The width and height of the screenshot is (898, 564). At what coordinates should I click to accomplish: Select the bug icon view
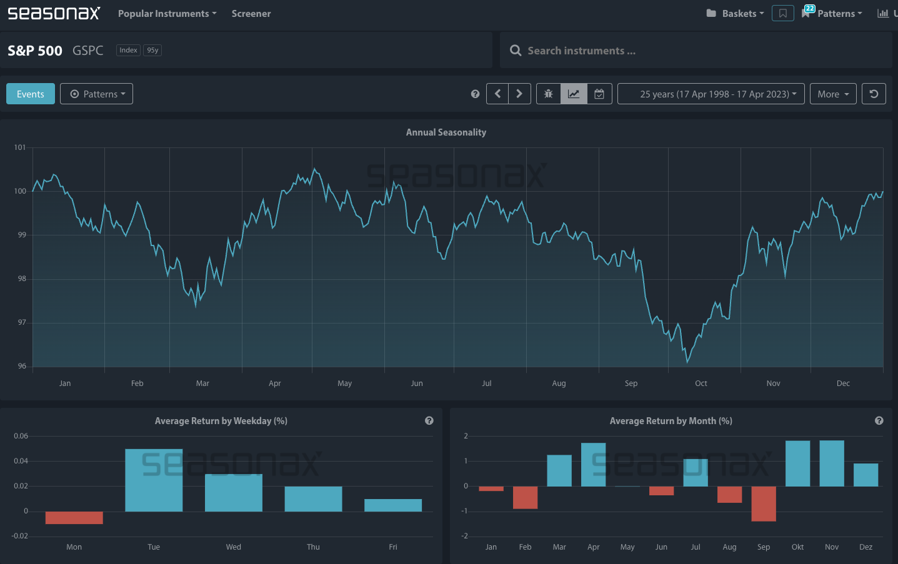tap(548, 94)
